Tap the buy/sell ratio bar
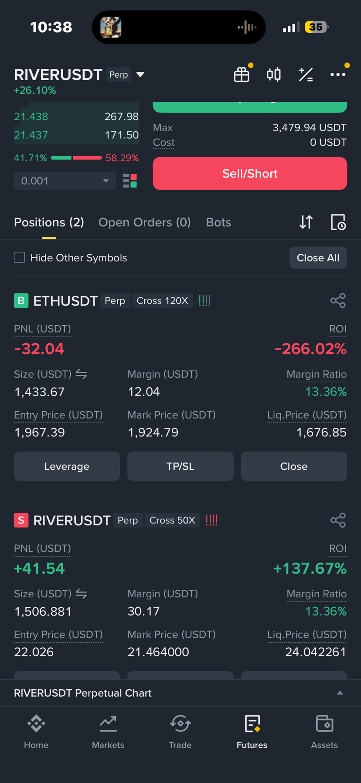This screenshot has height=783, width=361. (76, 158)
